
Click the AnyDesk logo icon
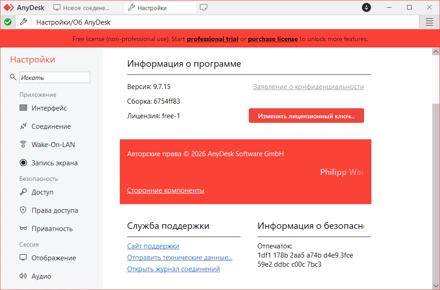click(x=8, y=8)
